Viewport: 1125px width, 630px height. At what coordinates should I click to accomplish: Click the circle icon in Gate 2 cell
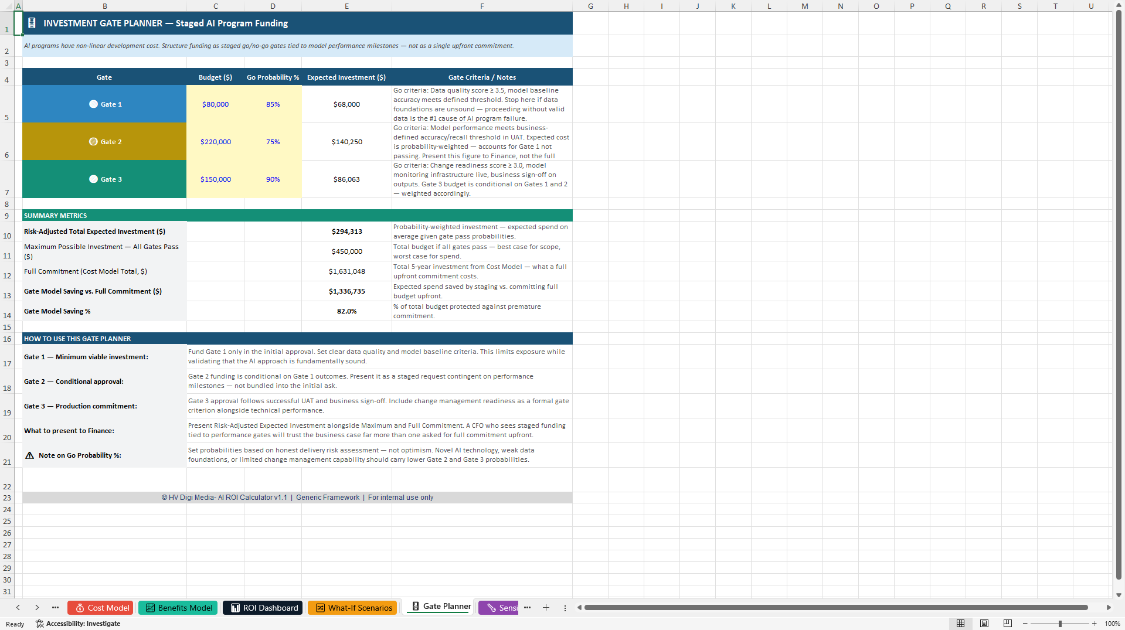(x=93, y=141)
